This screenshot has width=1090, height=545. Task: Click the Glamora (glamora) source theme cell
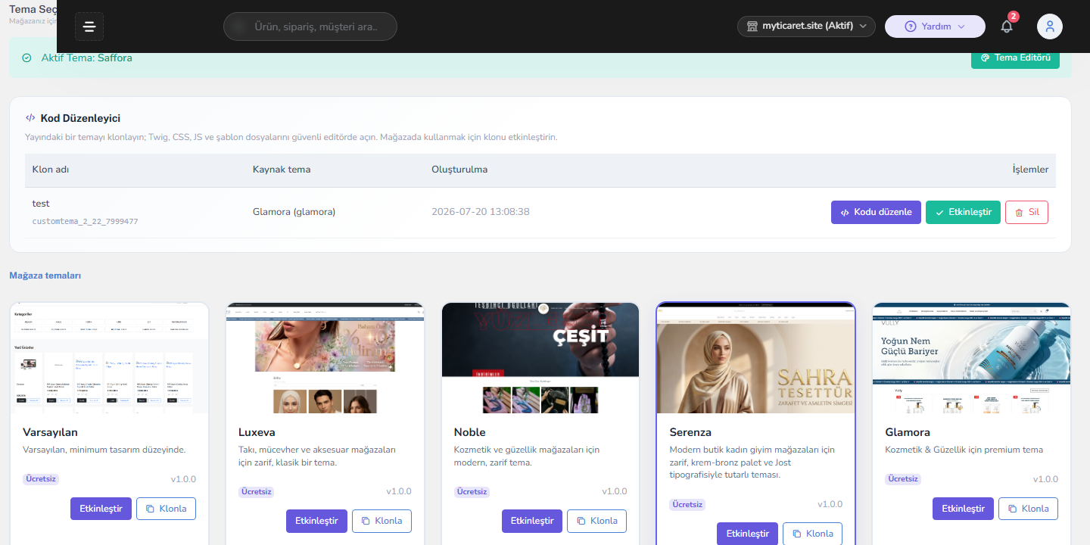(x=294, y=212)
